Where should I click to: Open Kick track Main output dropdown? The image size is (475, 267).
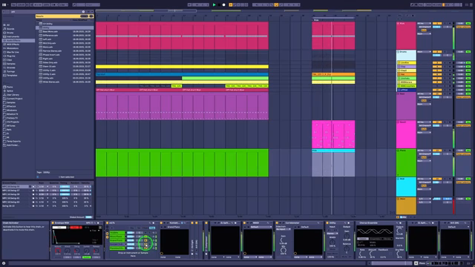coord(424,34)
